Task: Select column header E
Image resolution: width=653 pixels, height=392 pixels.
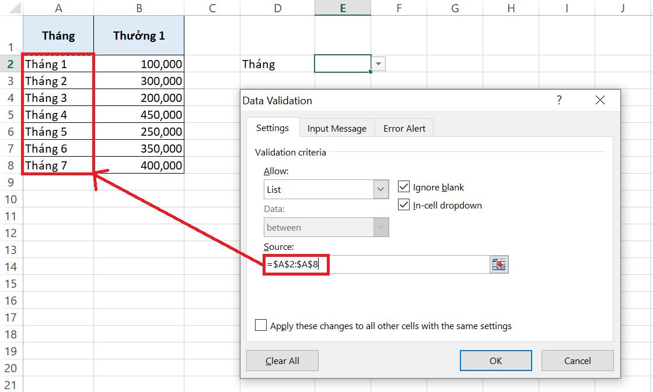Action: (343, 8)
